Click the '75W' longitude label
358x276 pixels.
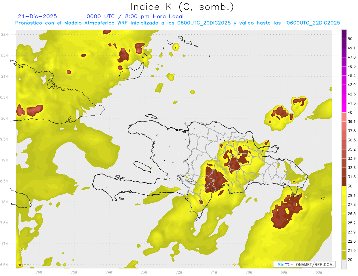(74, 272)
